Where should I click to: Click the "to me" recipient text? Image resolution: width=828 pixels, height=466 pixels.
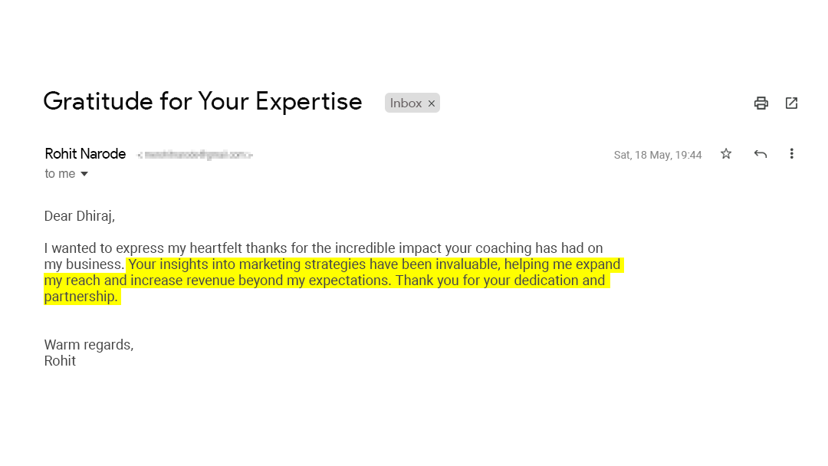click(x=60, y=174)
